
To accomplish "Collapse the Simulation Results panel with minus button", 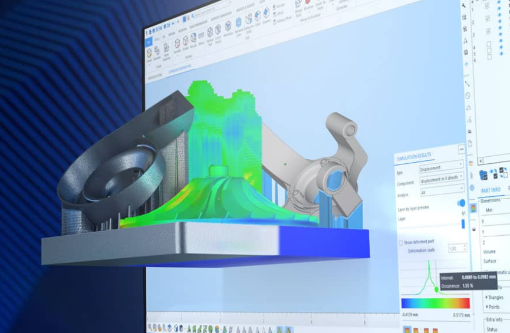I will pyautogui.click(x=461, y=150).
